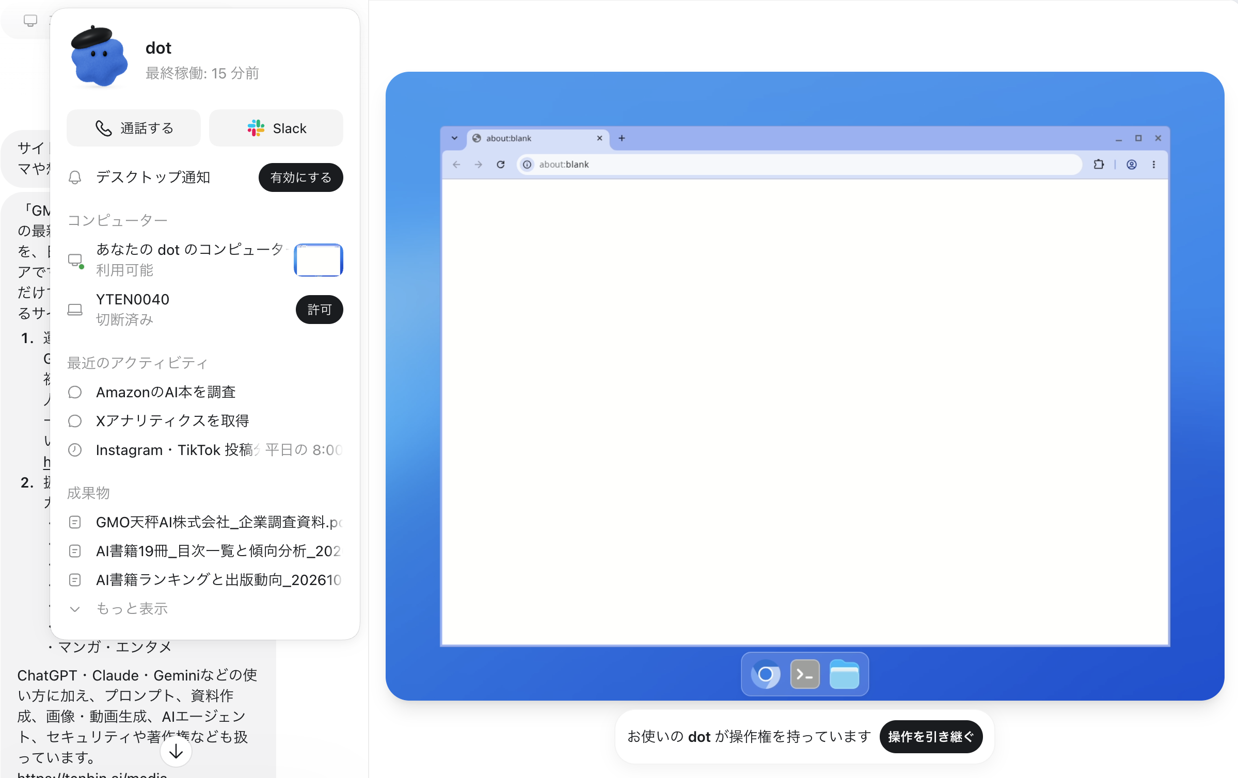Close the about:blank tab

pyautogui.click(x=600, y=138)
